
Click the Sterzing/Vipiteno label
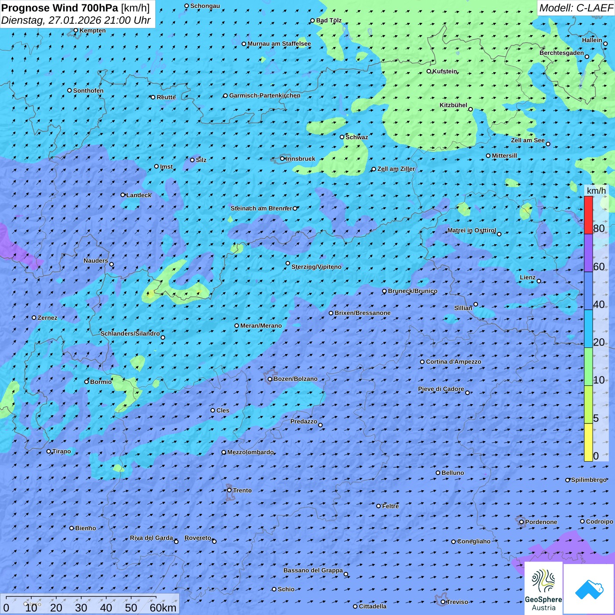[x=316, y=267]
